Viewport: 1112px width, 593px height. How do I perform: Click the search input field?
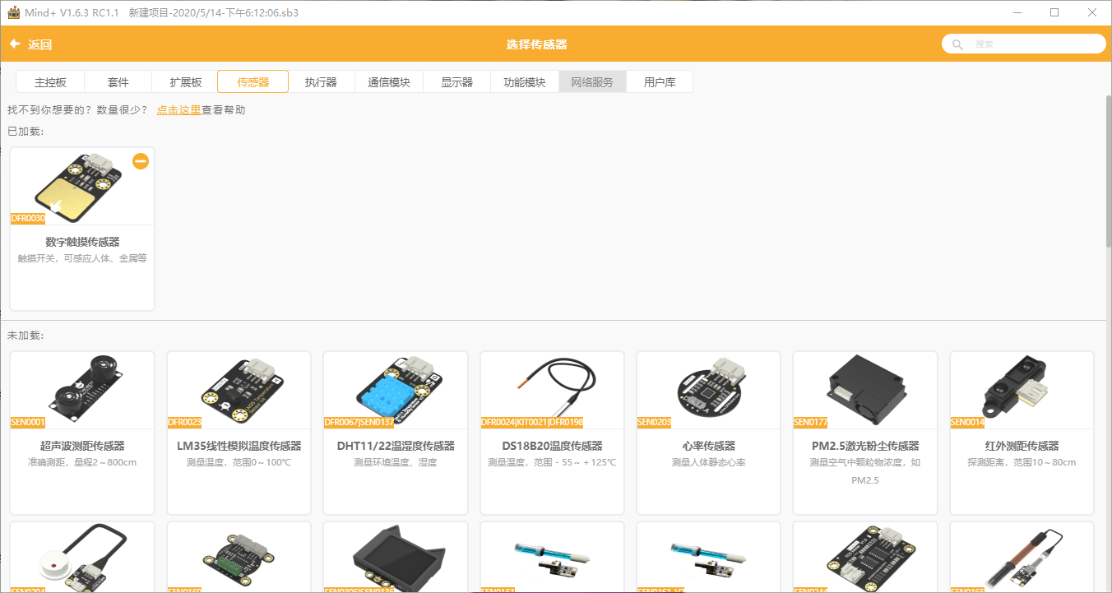coord(1024,44)
